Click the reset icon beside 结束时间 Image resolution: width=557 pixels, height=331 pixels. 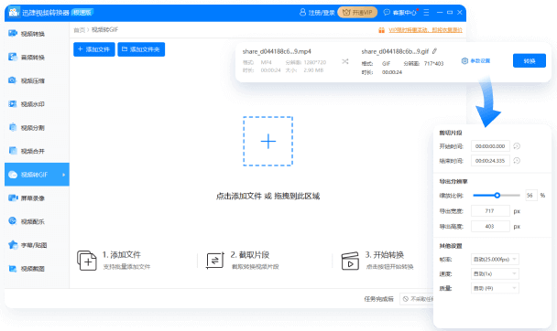point(517,161)
